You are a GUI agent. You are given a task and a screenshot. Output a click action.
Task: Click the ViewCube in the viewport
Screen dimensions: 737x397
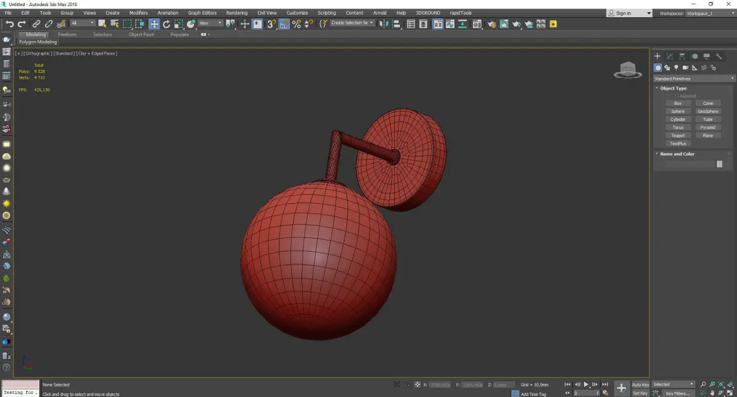coord(627,70)
